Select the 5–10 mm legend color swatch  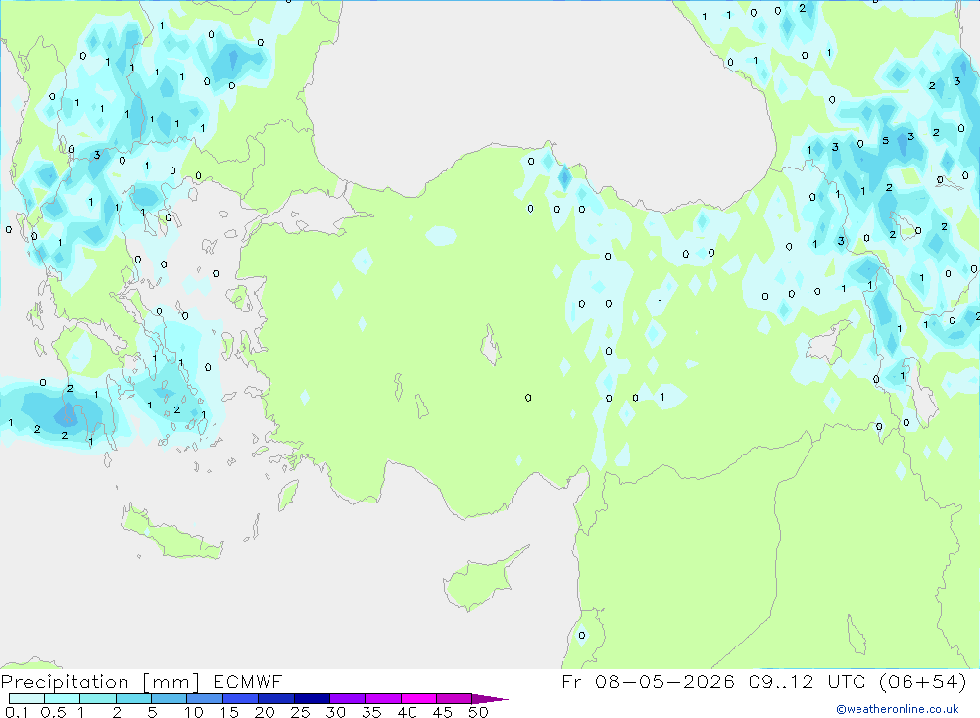click(x=170, y=698)
